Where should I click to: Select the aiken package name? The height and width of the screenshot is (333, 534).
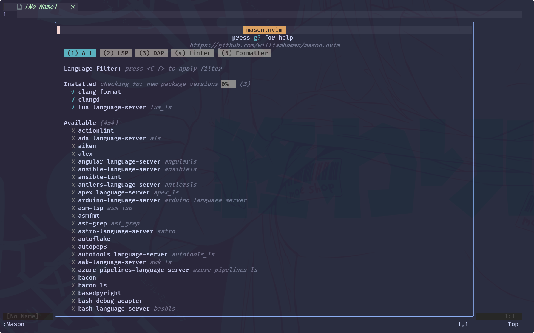(x=87, y=146)
